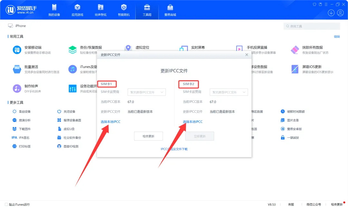Open the 安装移动端 tool icon

17,50
